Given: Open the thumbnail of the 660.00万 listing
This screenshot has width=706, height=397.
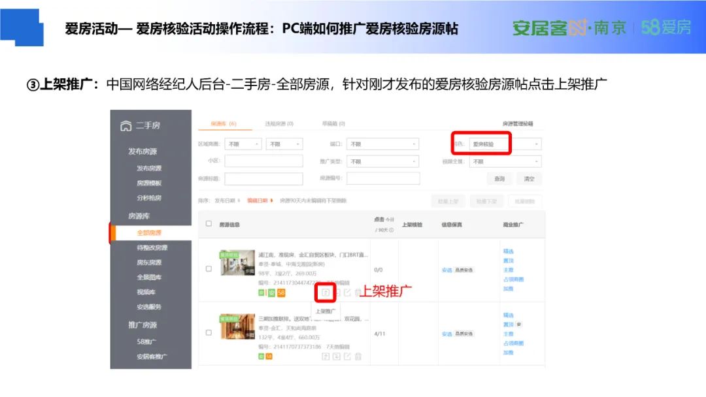Looking at the screenshot, I should (x=237, y=327).
